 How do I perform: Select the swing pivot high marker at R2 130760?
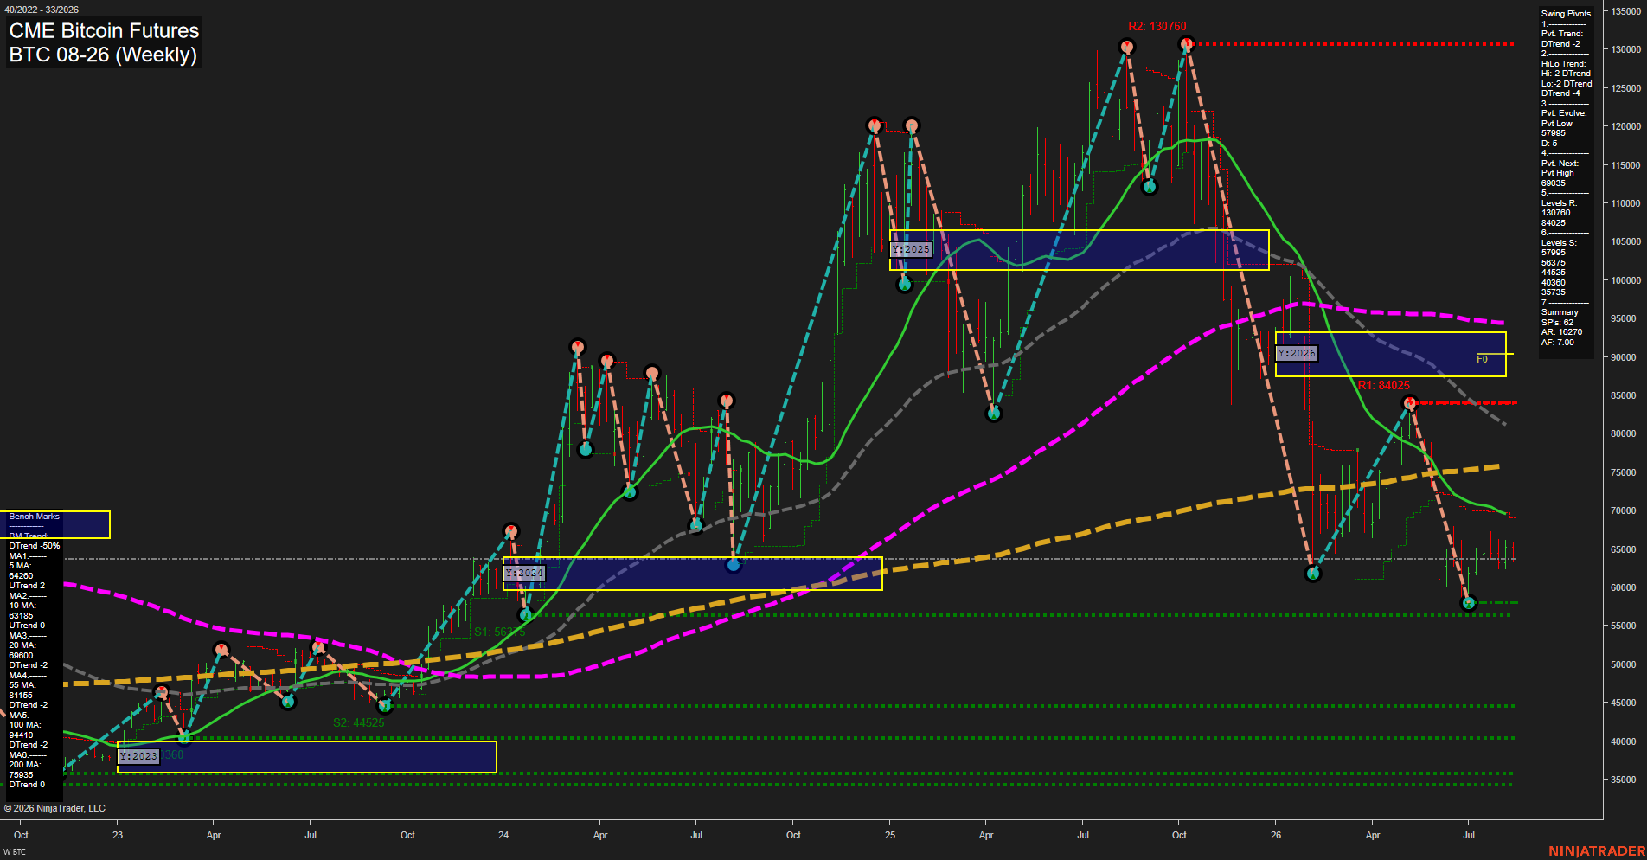pyautogui.click(x=1187, y=43)
